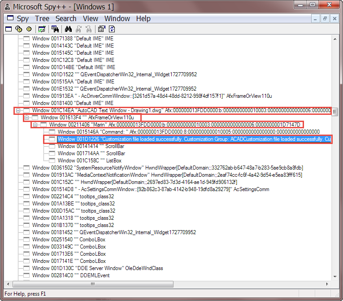
Task: Collapse the Window 00211406 "Marin" node
Action: pyautogui.click(x=35, y=125)
